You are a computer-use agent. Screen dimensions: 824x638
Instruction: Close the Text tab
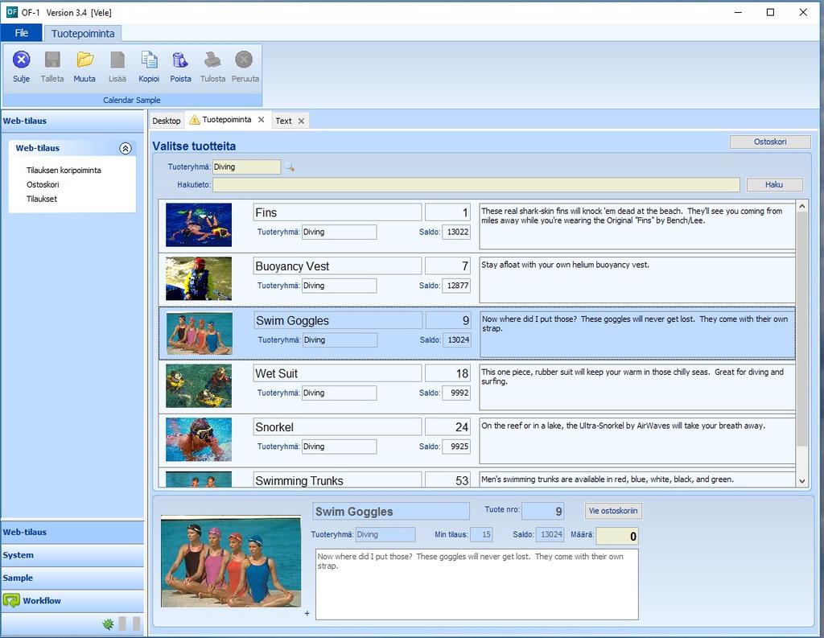tap(301, 121)
